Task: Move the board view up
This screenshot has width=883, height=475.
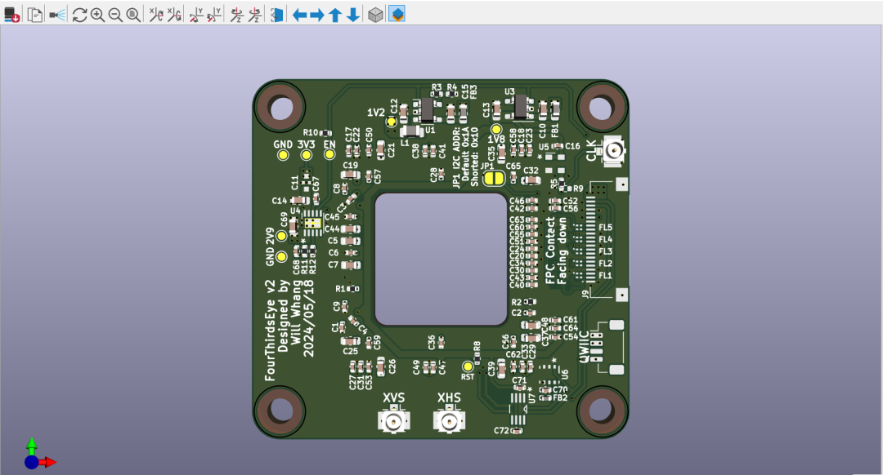Action: point(335,15)
